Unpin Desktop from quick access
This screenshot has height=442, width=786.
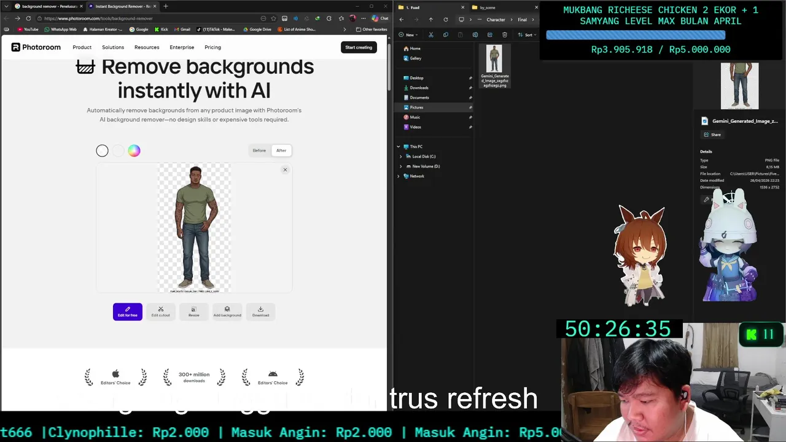pyautogui.click(x=470, y=78)
